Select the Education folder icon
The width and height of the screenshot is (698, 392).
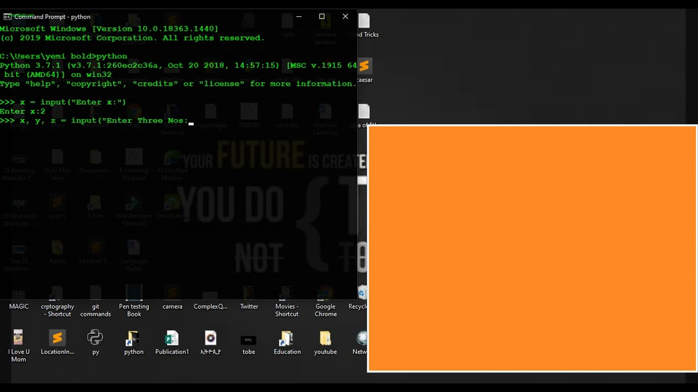coord(287,338)
